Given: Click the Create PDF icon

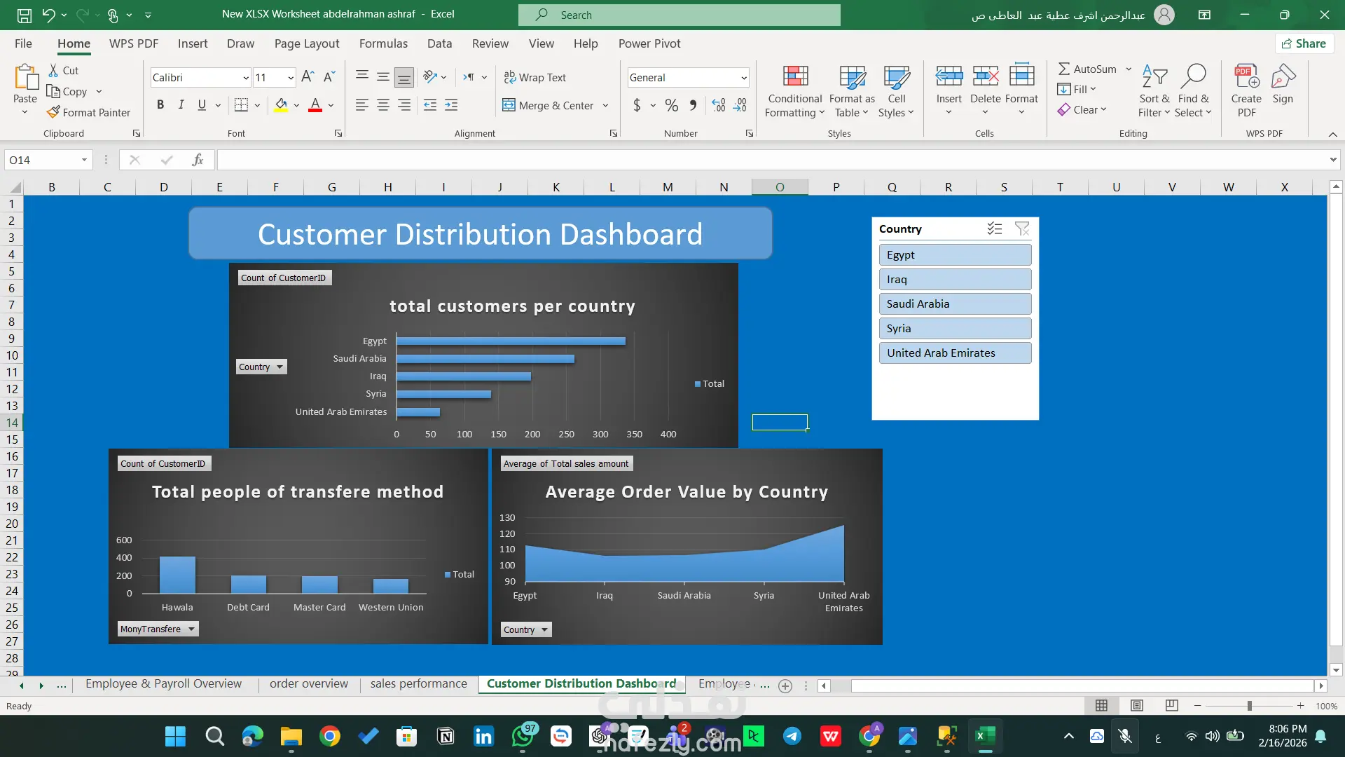Looking at the screenshot, I should [1246, 76].
